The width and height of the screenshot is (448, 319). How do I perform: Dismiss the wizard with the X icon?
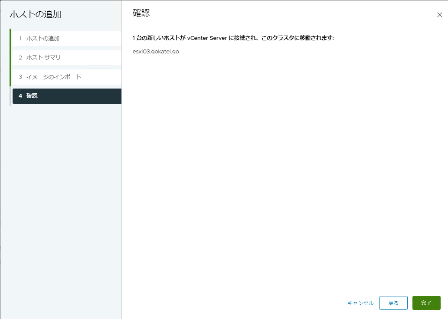click(440, 13)
